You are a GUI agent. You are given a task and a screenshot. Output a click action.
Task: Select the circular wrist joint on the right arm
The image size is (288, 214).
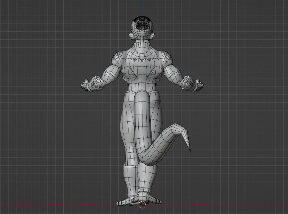point(189,85)
